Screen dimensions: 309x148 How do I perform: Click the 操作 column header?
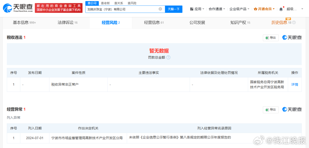click(295, 73)
